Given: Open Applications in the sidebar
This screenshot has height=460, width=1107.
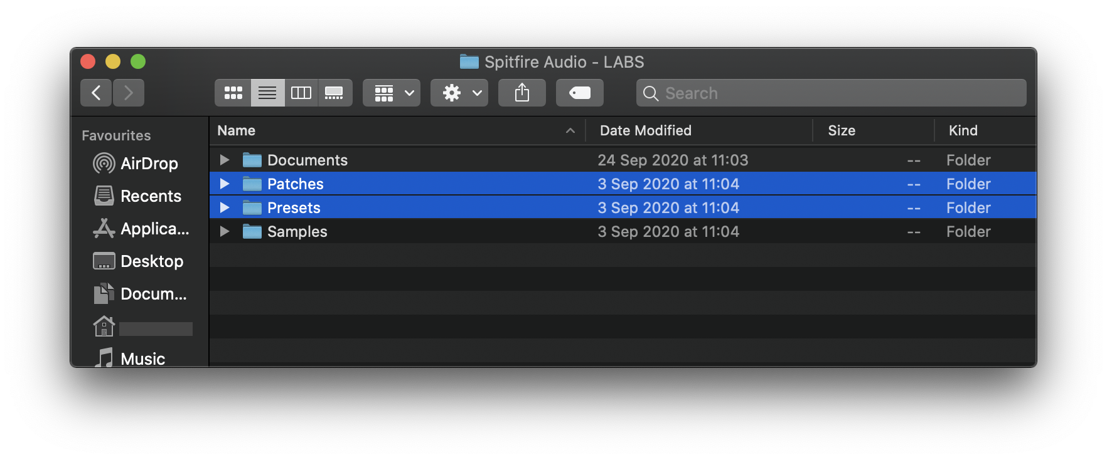Looking at the screenshot, I should point(141,229).
